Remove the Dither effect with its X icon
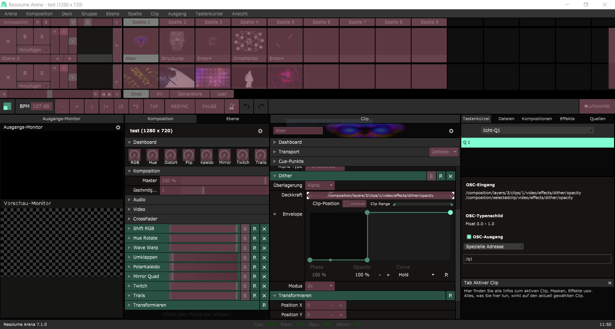 pyautogui.click(x=450, y=176)
